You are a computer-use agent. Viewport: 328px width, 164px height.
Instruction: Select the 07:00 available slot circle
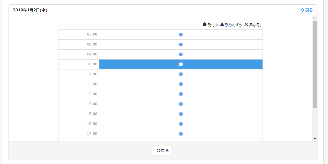coord(181,35)
